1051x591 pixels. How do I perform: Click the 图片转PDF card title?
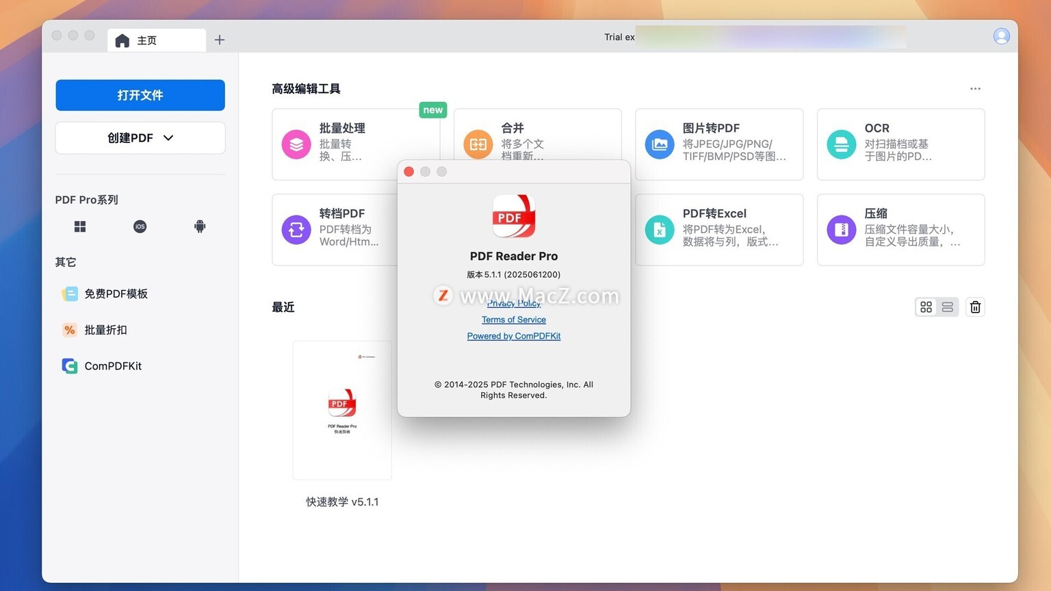(711, 129)
